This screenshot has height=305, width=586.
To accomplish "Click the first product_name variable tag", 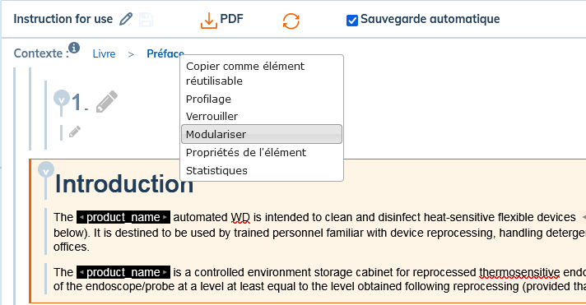I will pos(123,217).
